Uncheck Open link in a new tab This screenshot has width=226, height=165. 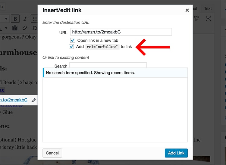(x=73, y=40)
